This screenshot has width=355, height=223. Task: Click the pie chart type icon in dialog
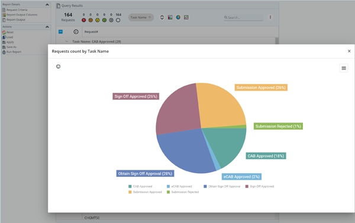pyautogui.click(x=58, y=67)
